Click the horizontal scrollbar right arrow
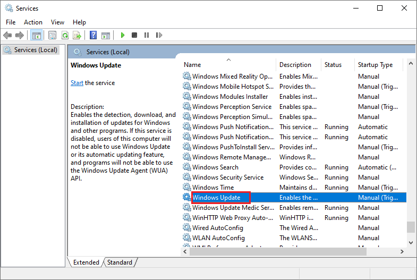Screen dimensions: 417x280 click(x=402, y=251)
